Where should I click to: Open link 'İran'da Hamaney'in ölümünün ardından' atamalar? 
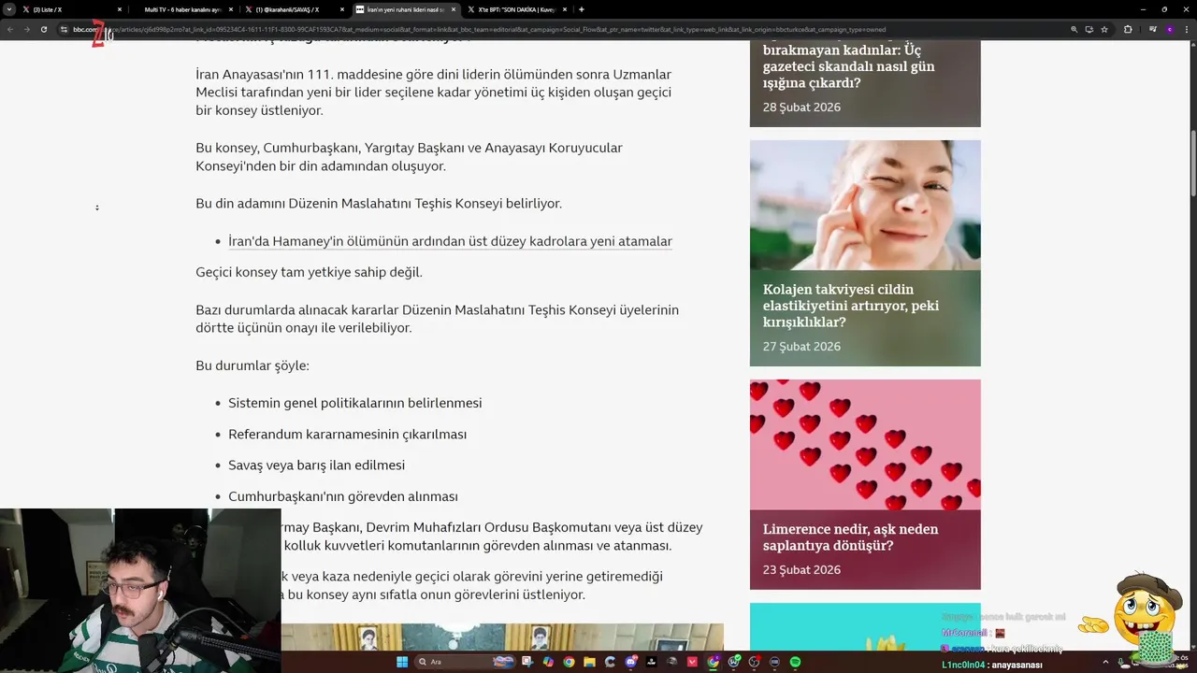450,241
